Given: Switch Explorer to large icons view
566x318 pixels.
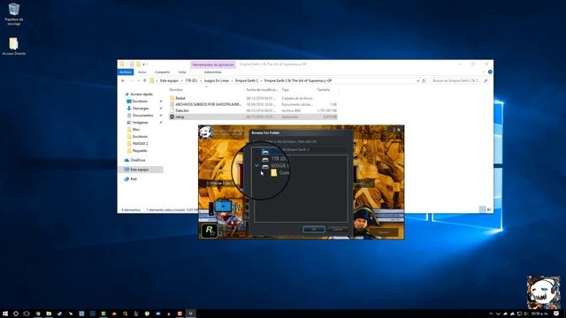Looking at the screenshot, I should pos(489,209).
